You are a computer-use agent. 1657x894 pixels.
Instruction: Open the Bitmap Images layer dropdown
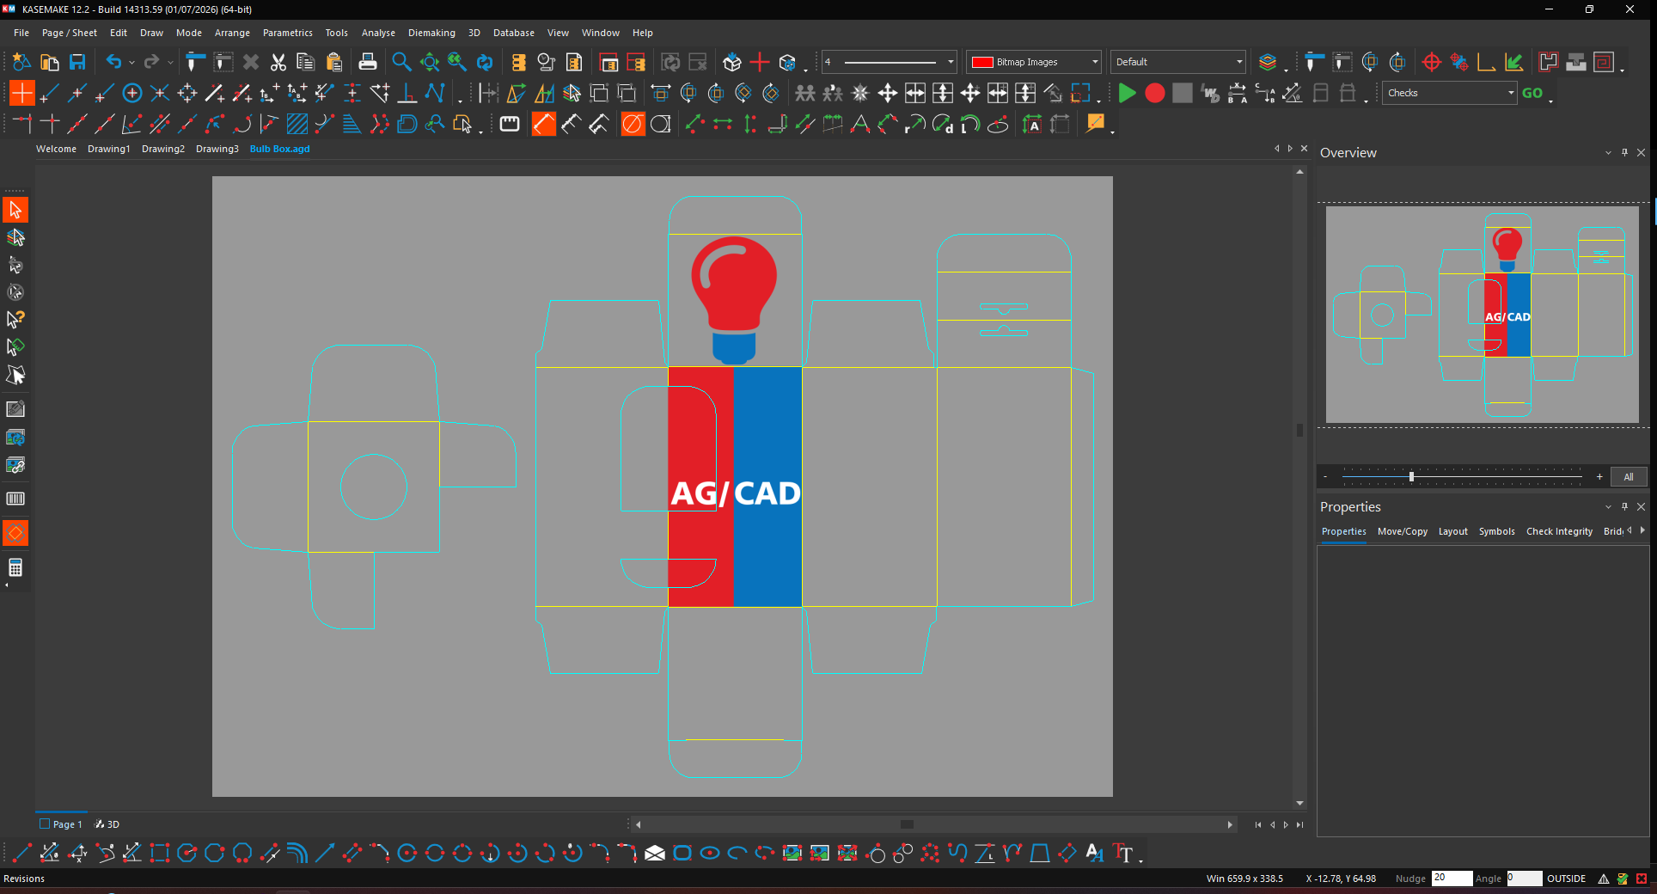click(1034, 62)
